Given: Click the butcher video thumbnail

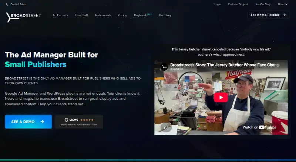Looking at the screenshot, I should [221, 97].
